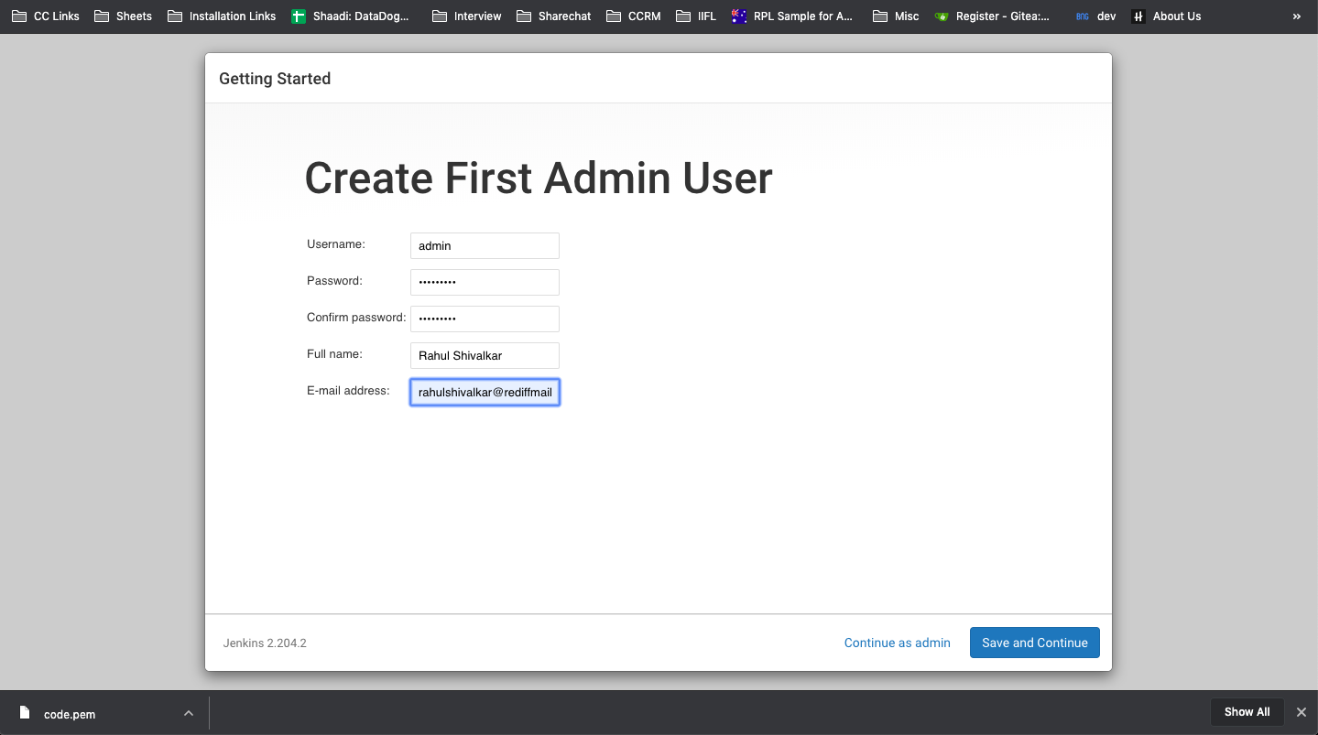The image size is (1318, 735).
Task: Click the Show All downloads button
Action: click(1247, 711)
